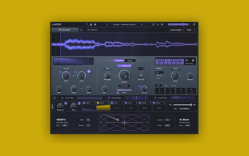Image resolution: width=249 pixels, height=156 pixels.
Task: Click the scale lock icon
Action: click(x=193, y=60)
